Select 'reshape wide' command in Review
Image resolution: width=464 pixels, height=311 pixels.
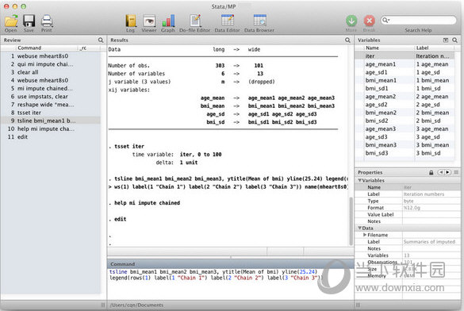(51, 105)
